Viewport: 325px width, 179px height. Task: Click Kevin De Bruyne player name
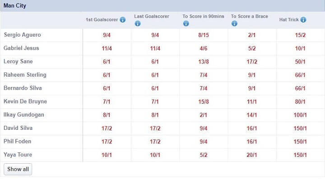[25, 101]
